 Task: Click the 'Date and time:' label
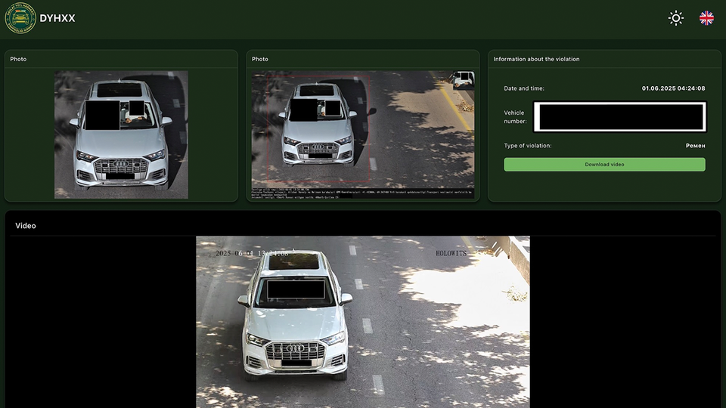(524, 88)
